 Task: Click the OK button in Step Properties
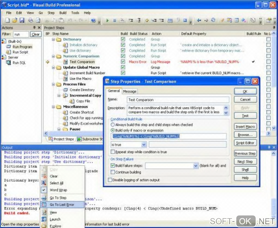click(245, 91)
